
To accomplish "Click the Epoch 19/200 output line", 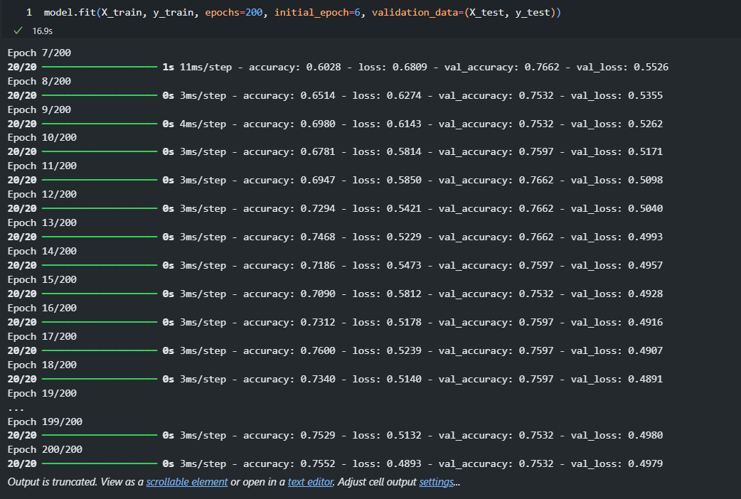I will 42,393.
